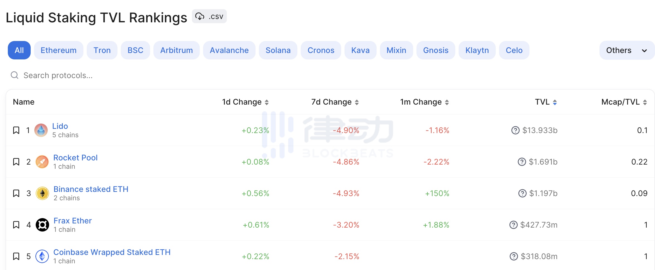The height and width of the screenshot is (270, 655).
Task: Toggle bookmark for Binance staked ETH
Action: pyautogui.click(x=16, y=193)
